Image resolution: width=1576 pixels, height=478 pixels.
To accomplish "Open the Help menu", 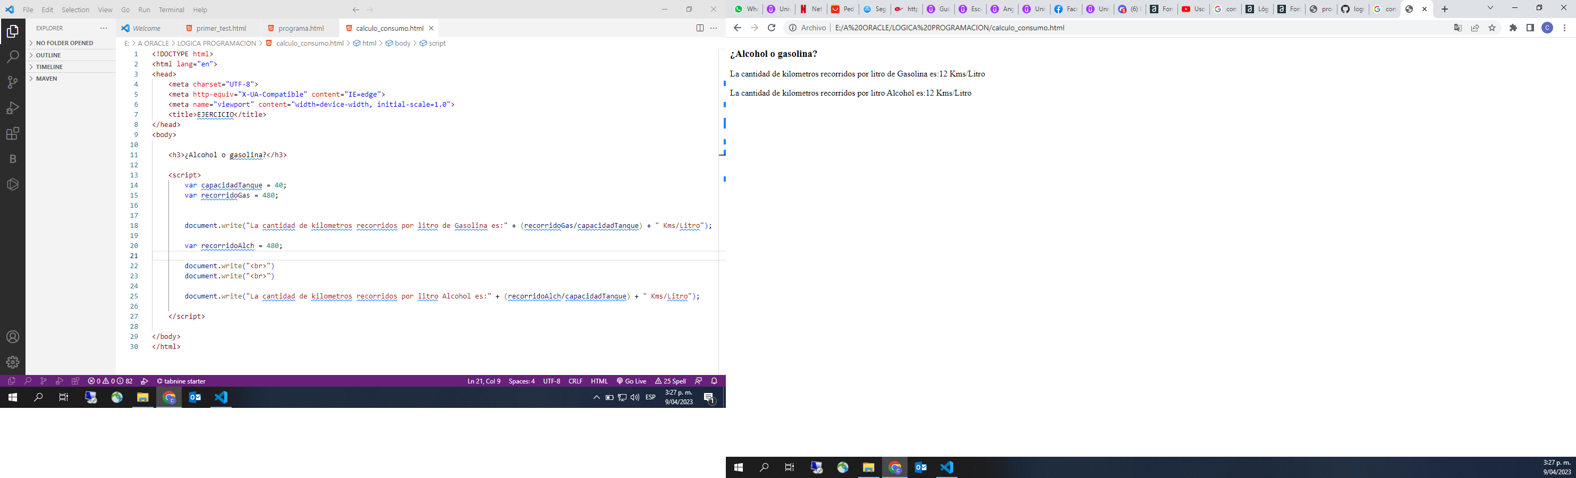I will [200, 10].
